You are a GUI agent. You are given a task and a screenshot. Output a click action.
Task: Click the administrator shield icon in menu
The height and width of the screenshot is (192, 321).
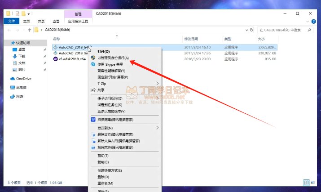pos(93,58)
